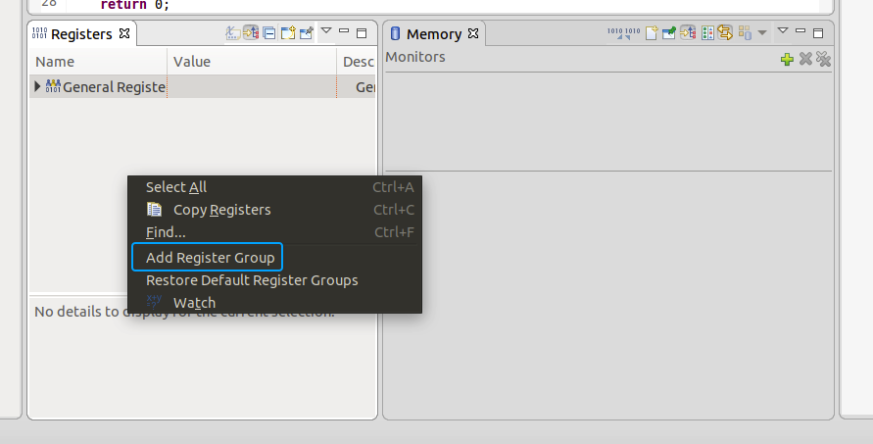Add a memory monitor with green plus
This screenshot has height=444, width=873.
tap(787, 59)
